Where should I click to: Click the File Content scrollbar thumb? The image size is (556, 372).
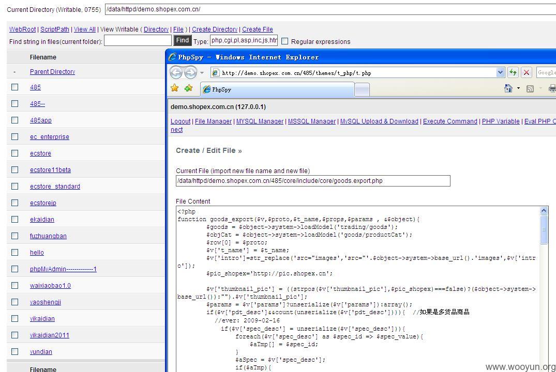coord(544,229)
